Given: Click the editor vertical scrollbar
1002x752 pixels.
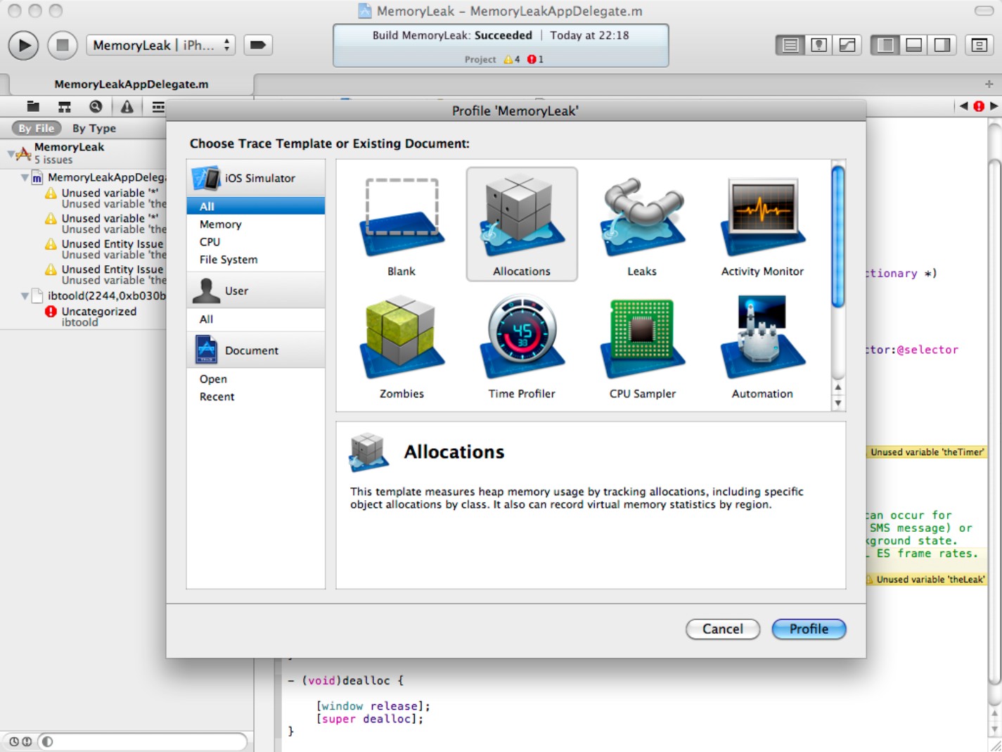Looking at the screenshot, I should tap(994, 422).
